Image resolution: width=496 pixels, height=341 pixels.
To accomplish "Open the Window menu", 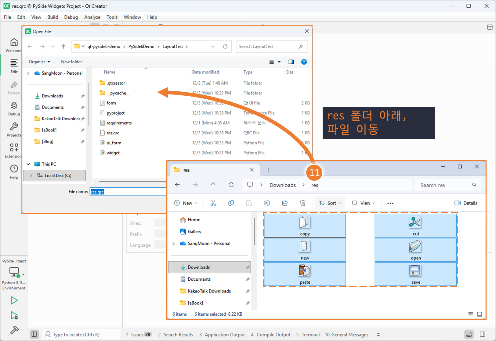I will (x=132, y=17).
